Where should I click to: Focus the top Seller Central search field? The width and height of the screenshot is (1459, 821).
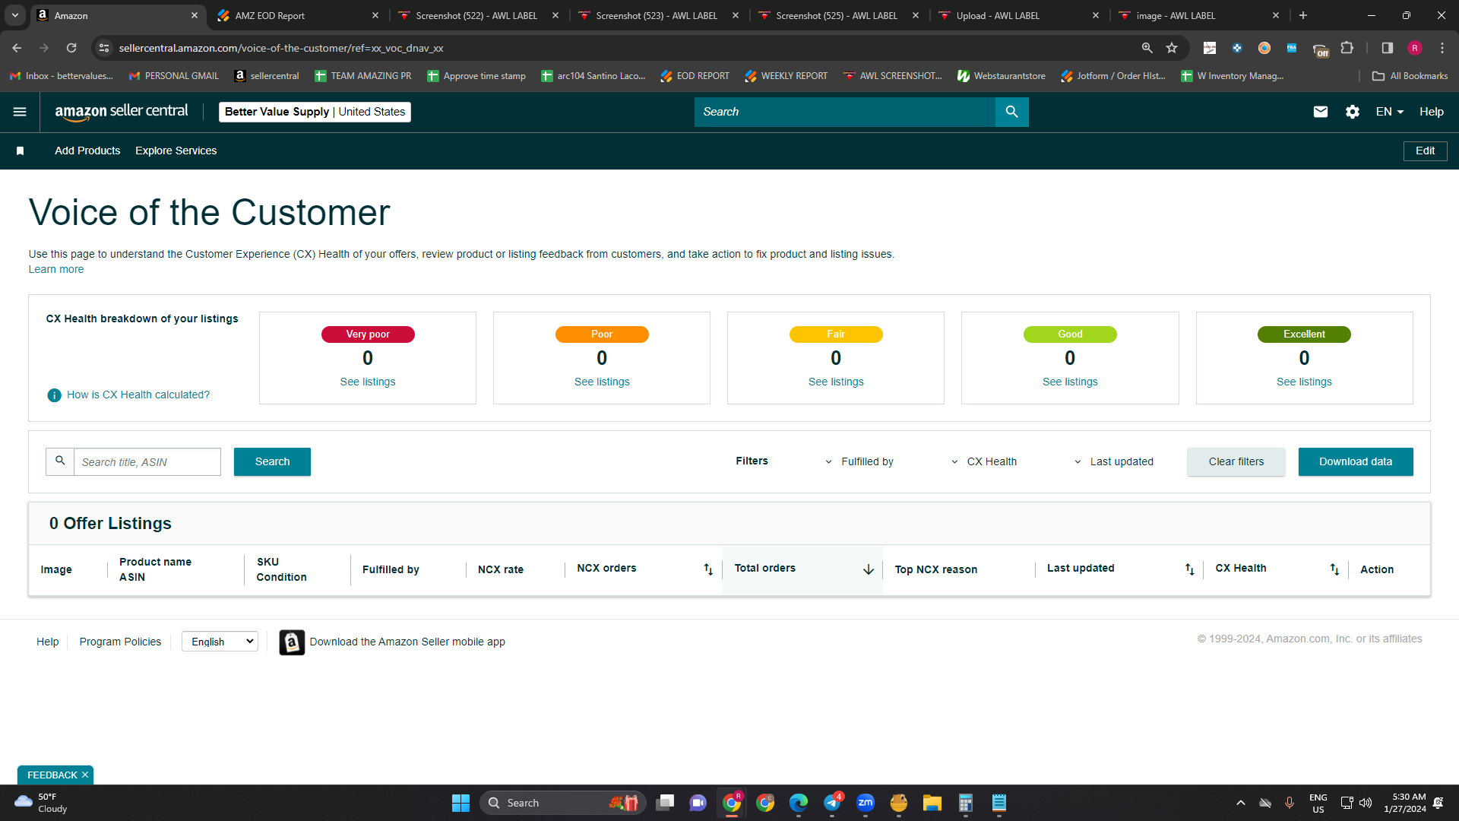(x=845, y=112)
